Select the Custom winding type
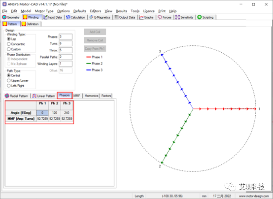 (x=14, y=49)
